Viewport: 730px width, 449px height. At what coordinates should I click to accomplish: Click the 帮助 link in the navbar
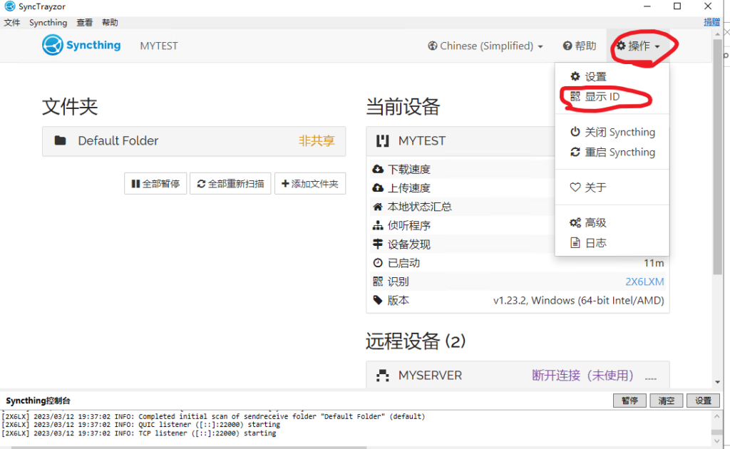(580, 46)
